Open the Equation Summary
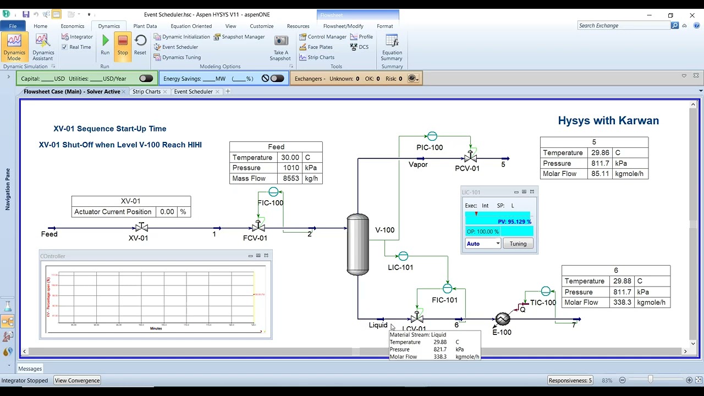The width and height of the screenshot is (704, 396). [392, 47]
